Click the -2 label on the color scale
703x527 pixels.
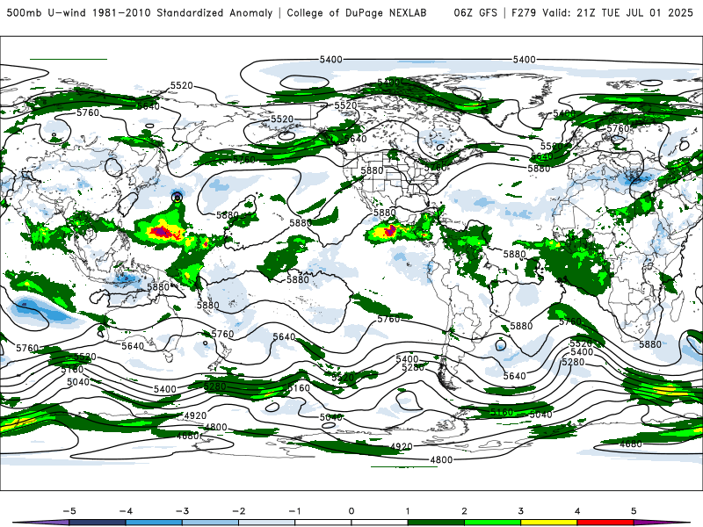(238, 511)
